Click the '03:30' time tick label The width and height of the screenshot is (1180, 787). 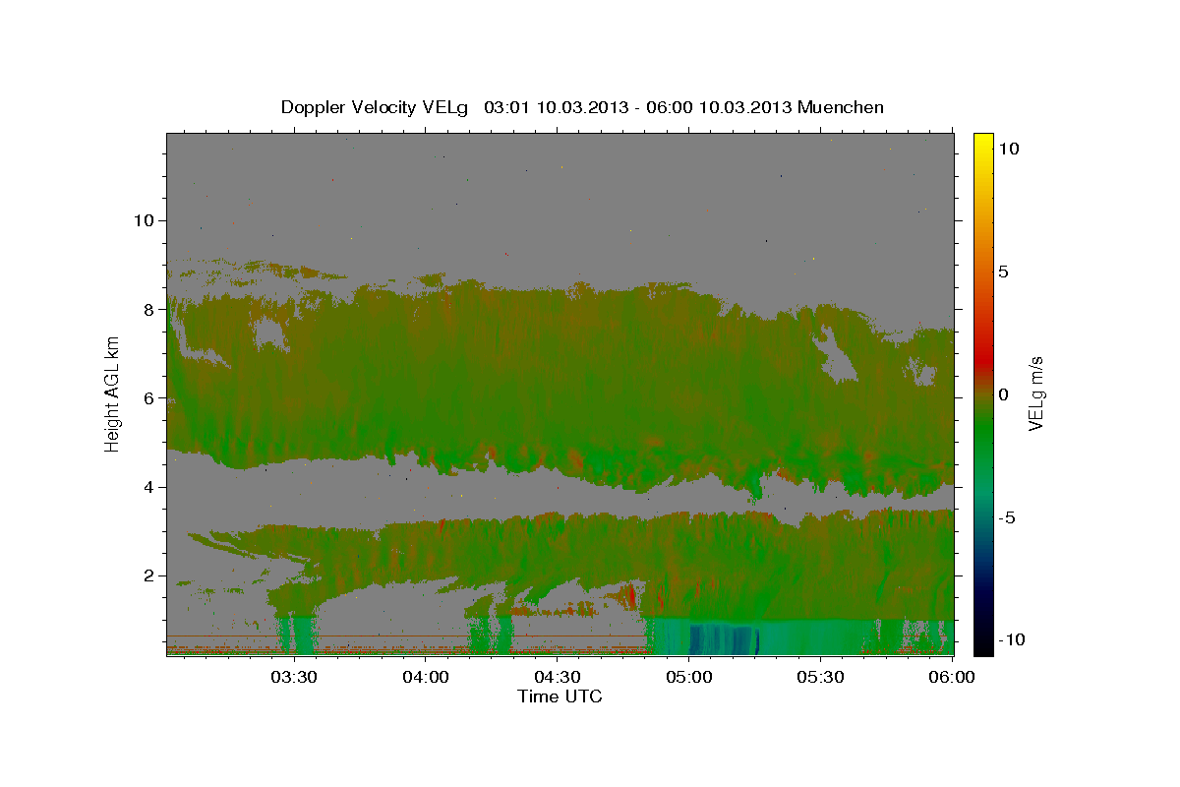tap(294, 677)
